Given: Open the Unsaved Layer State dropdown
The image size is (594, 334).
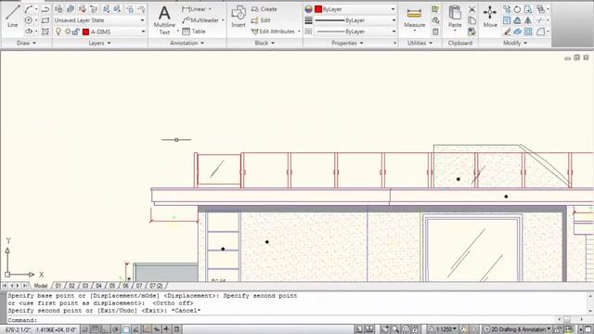Looking at the screenshot, I should pyautogui.click(x=99, y=20).
